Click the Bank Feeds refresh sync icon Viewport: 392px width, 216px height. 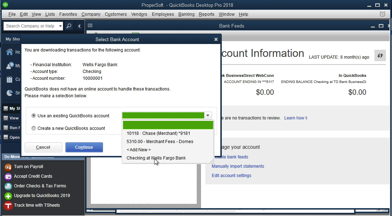[380, 55]
